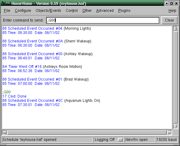
Task: Click the horizontal scrollbar right arrow
Action: point(169,132)
